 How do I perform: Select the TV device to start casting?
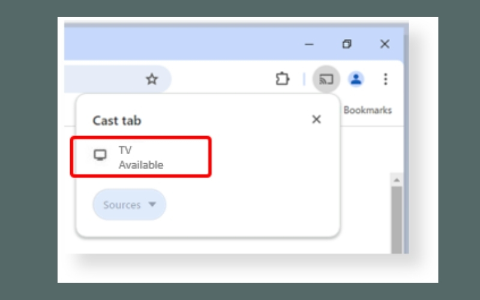point(141,157)
